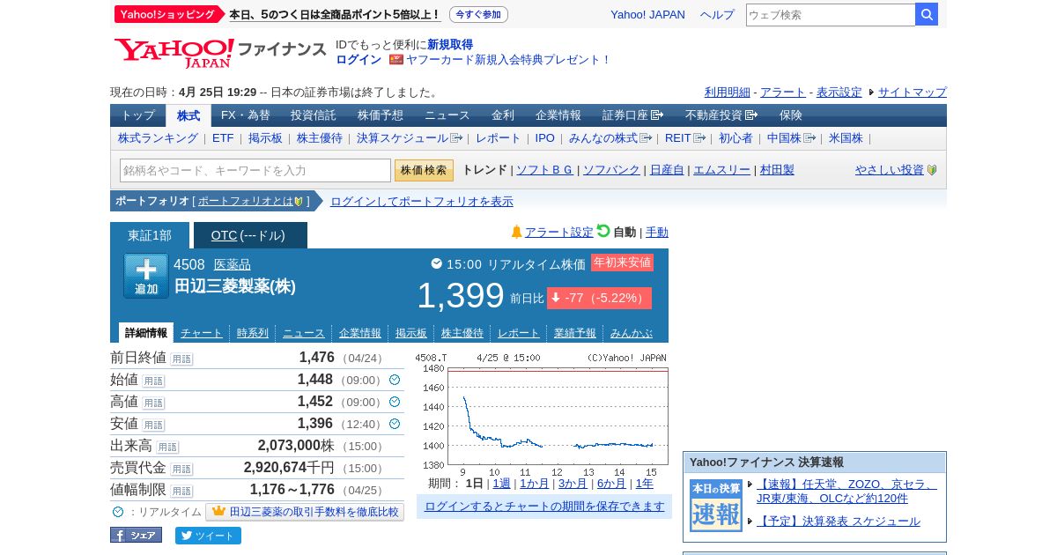The image size is (1057, 555).
Task: Click the green auto-refresh arrow icon
Action: point(603,231)
